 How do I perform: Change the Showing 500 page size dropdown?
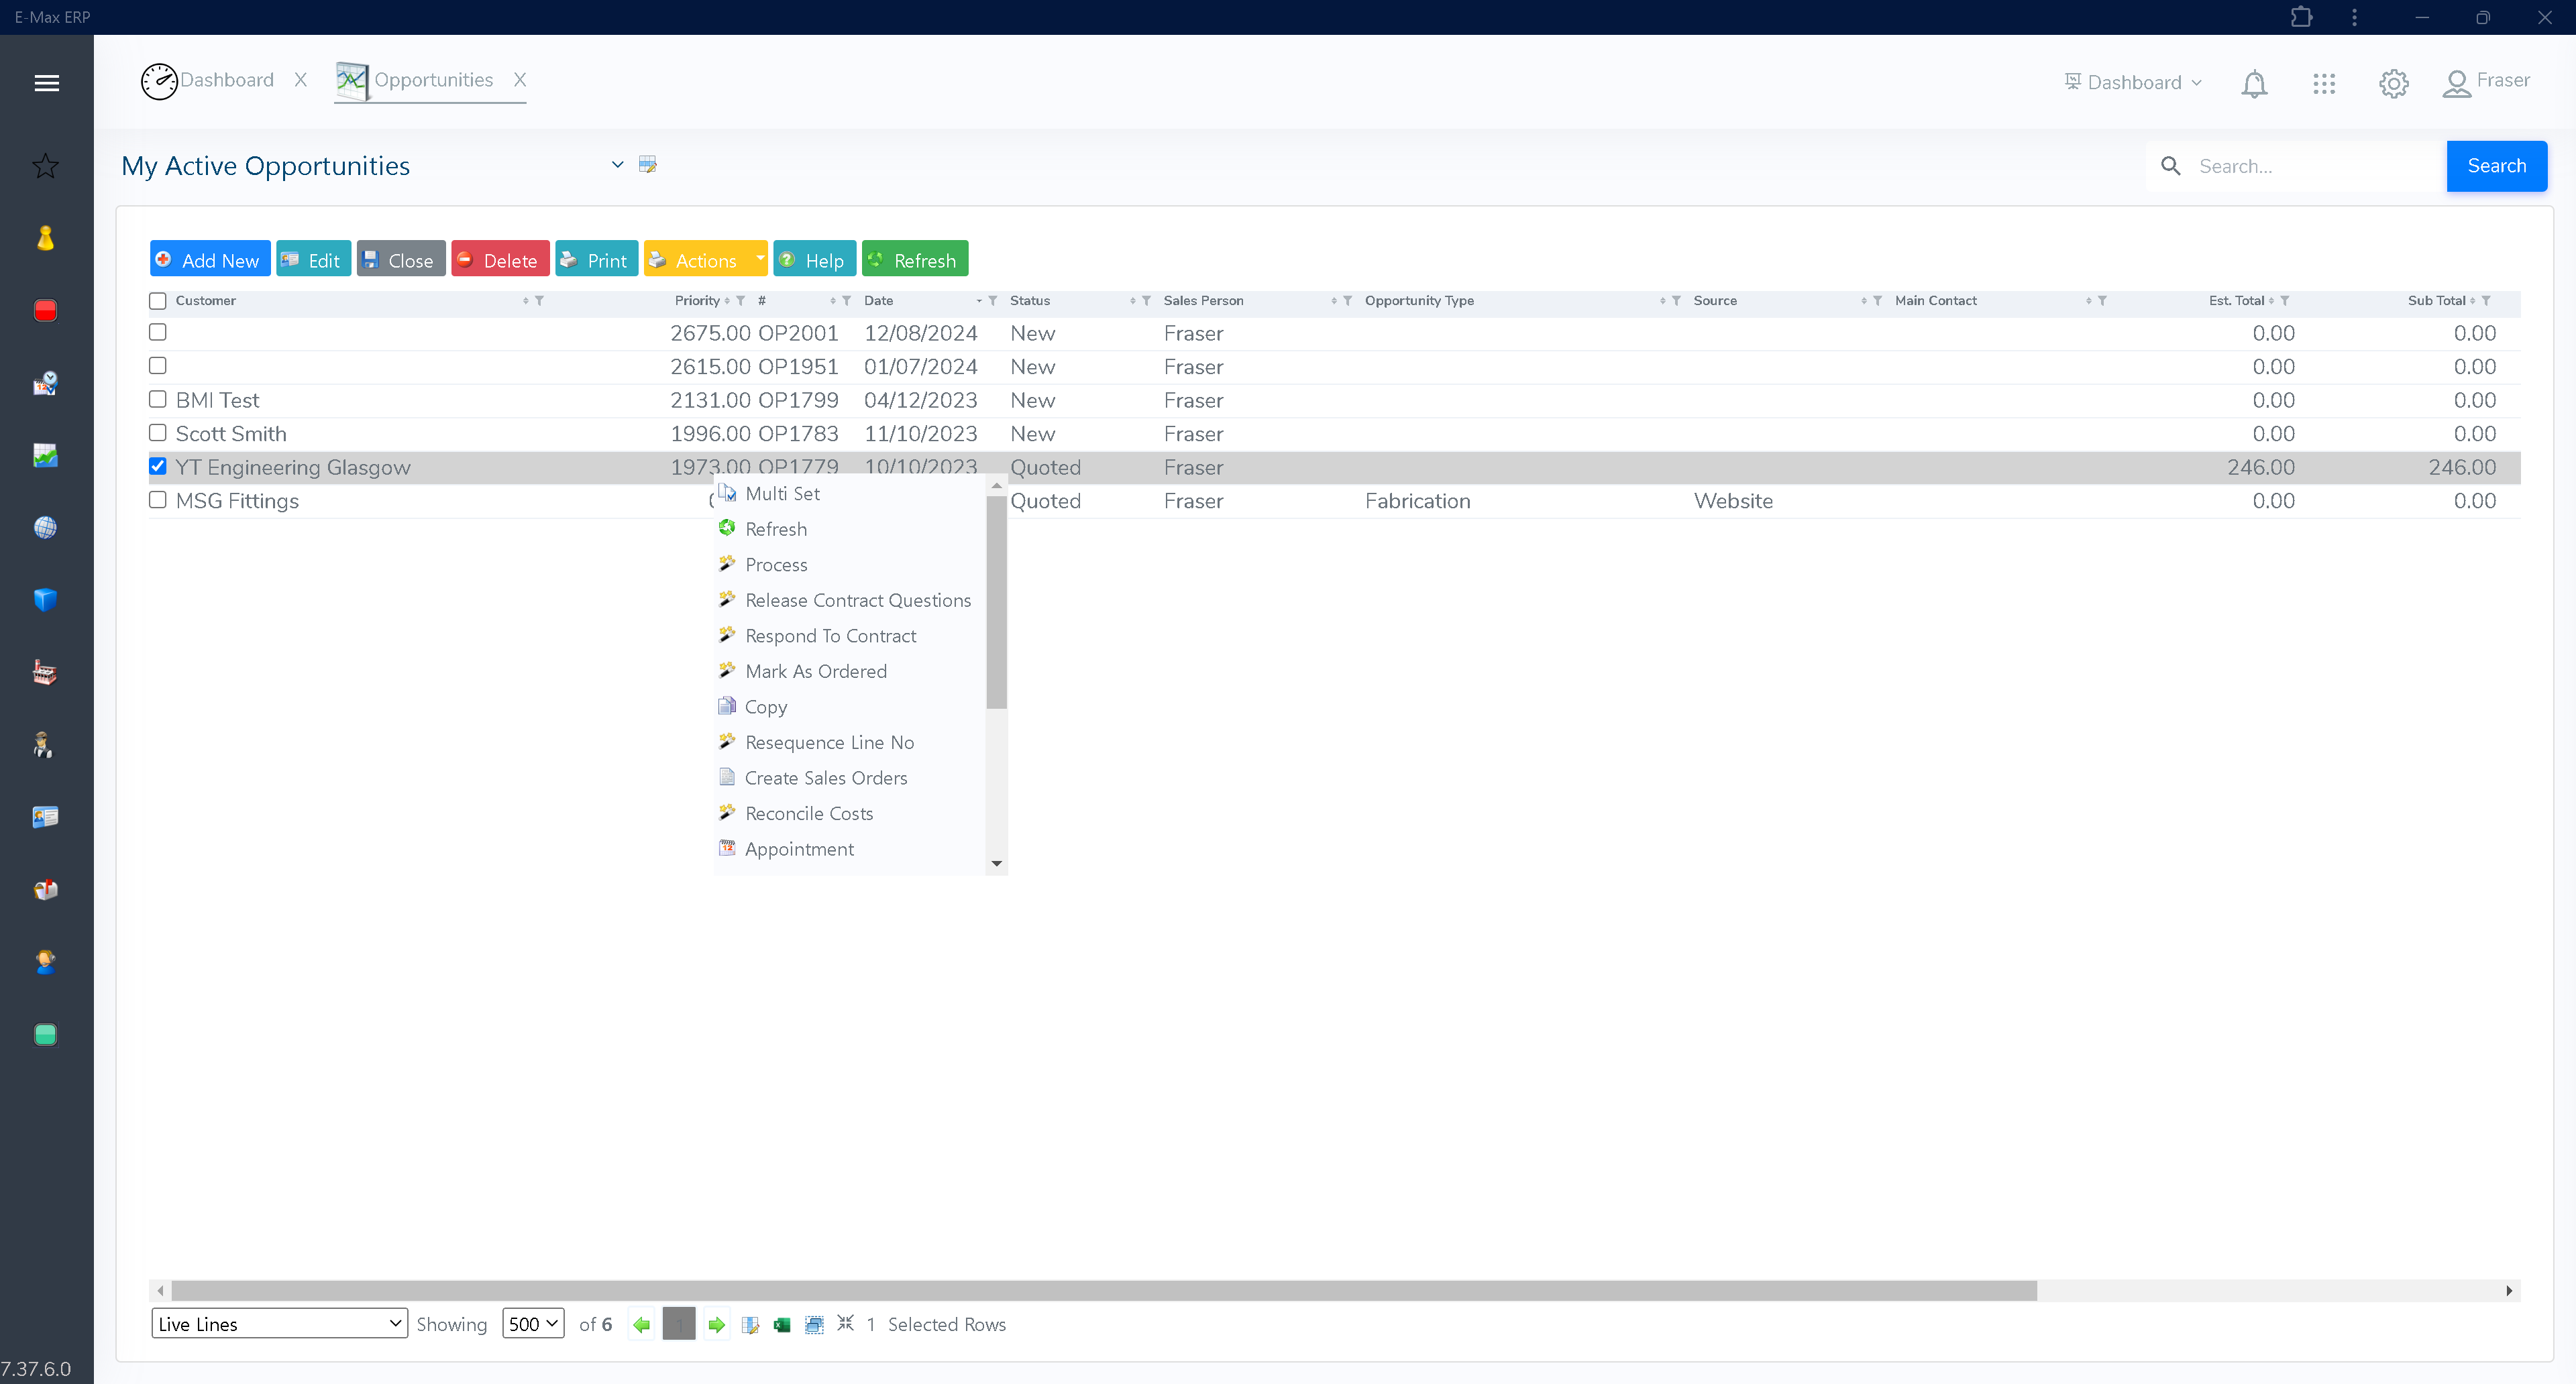532,1323
